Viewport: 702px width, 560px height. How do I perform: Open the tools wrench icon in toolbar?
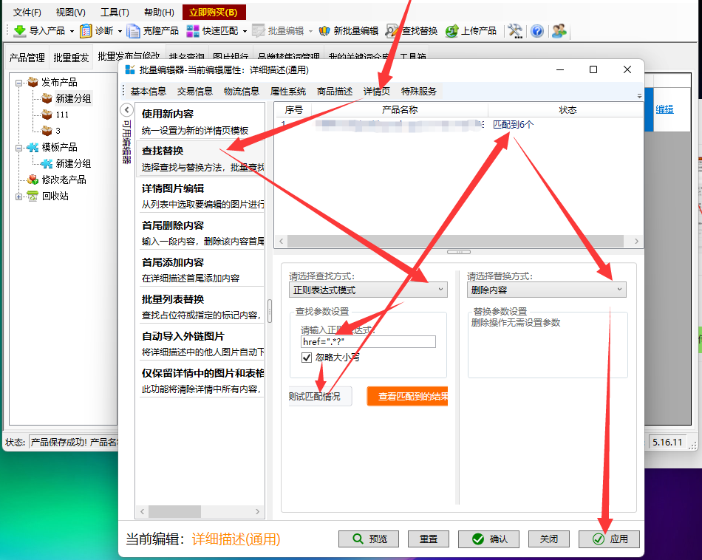pos(515,31)
